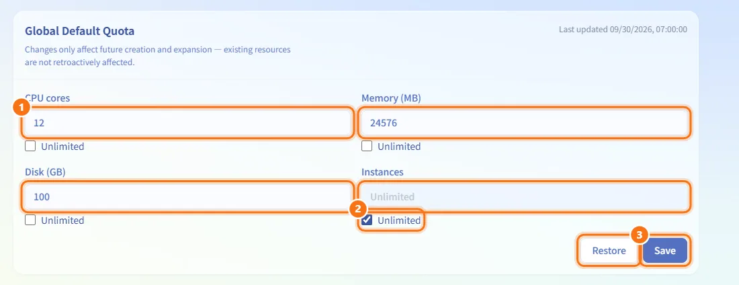Select the Disk (GB) input field
The width and height of the screenshot is (739, 285).
tap(187, 197)
